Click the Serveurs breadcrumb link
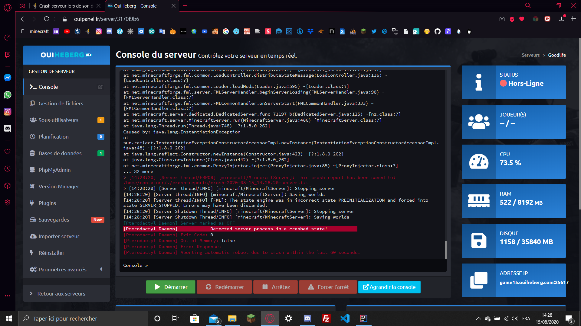581x326 pixels. click(x=530, y=55)
